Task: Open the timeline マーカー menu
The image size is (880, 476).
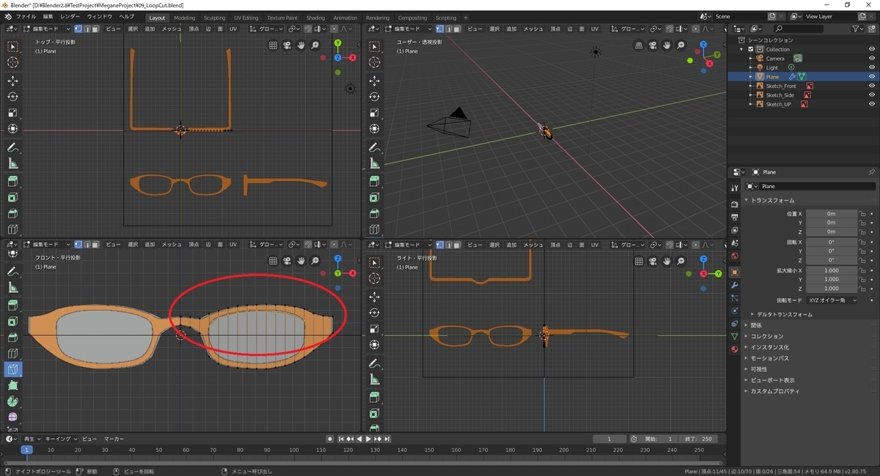Action: 113,439
